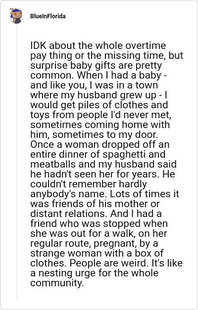Image resolution: width=198 pixels, height=310 pixels.
Task: Click the text "couldn't remember hardly"
Action: [x=89, y=184]
